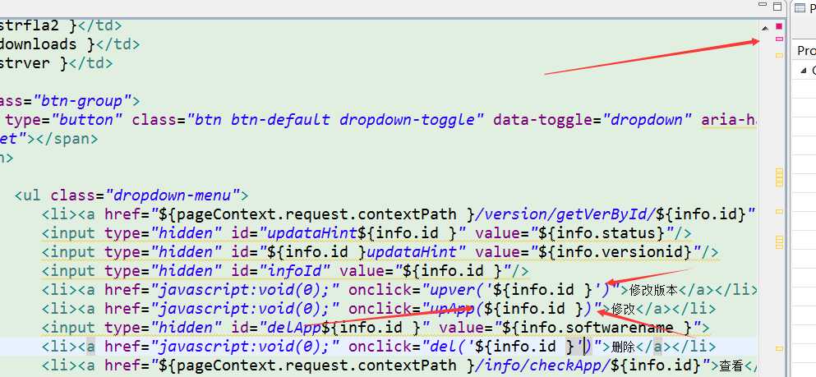Open the properties view icon in right panel

point(800,8)
